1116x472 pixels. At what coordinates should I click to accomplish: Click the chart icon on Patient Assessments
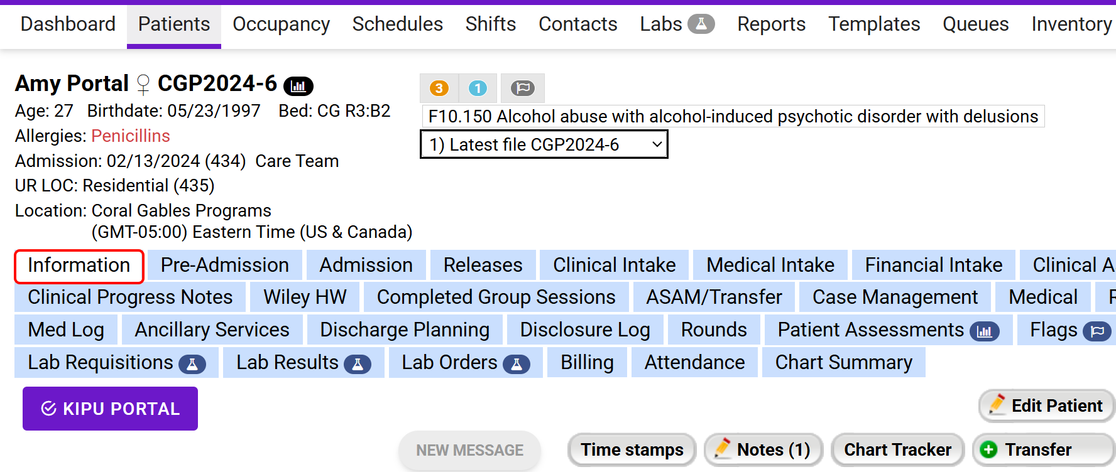coord(984,331)
